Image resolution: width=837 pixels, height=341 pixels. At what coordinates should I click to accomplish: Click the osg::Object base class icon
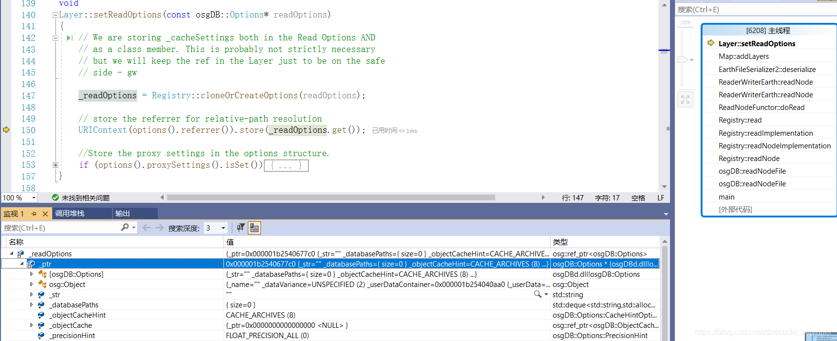coord(43,285)
